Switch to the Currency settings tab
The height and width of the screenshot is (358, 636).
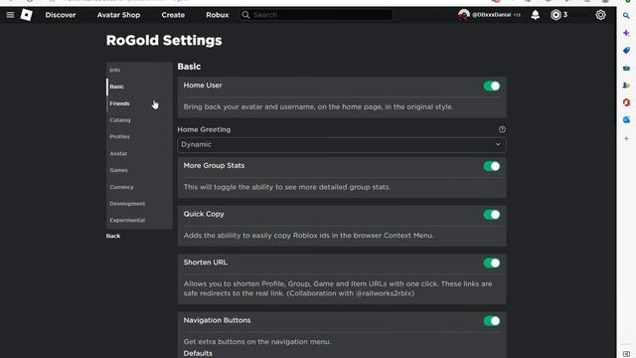pyautogui.click(x=139, y=187)
